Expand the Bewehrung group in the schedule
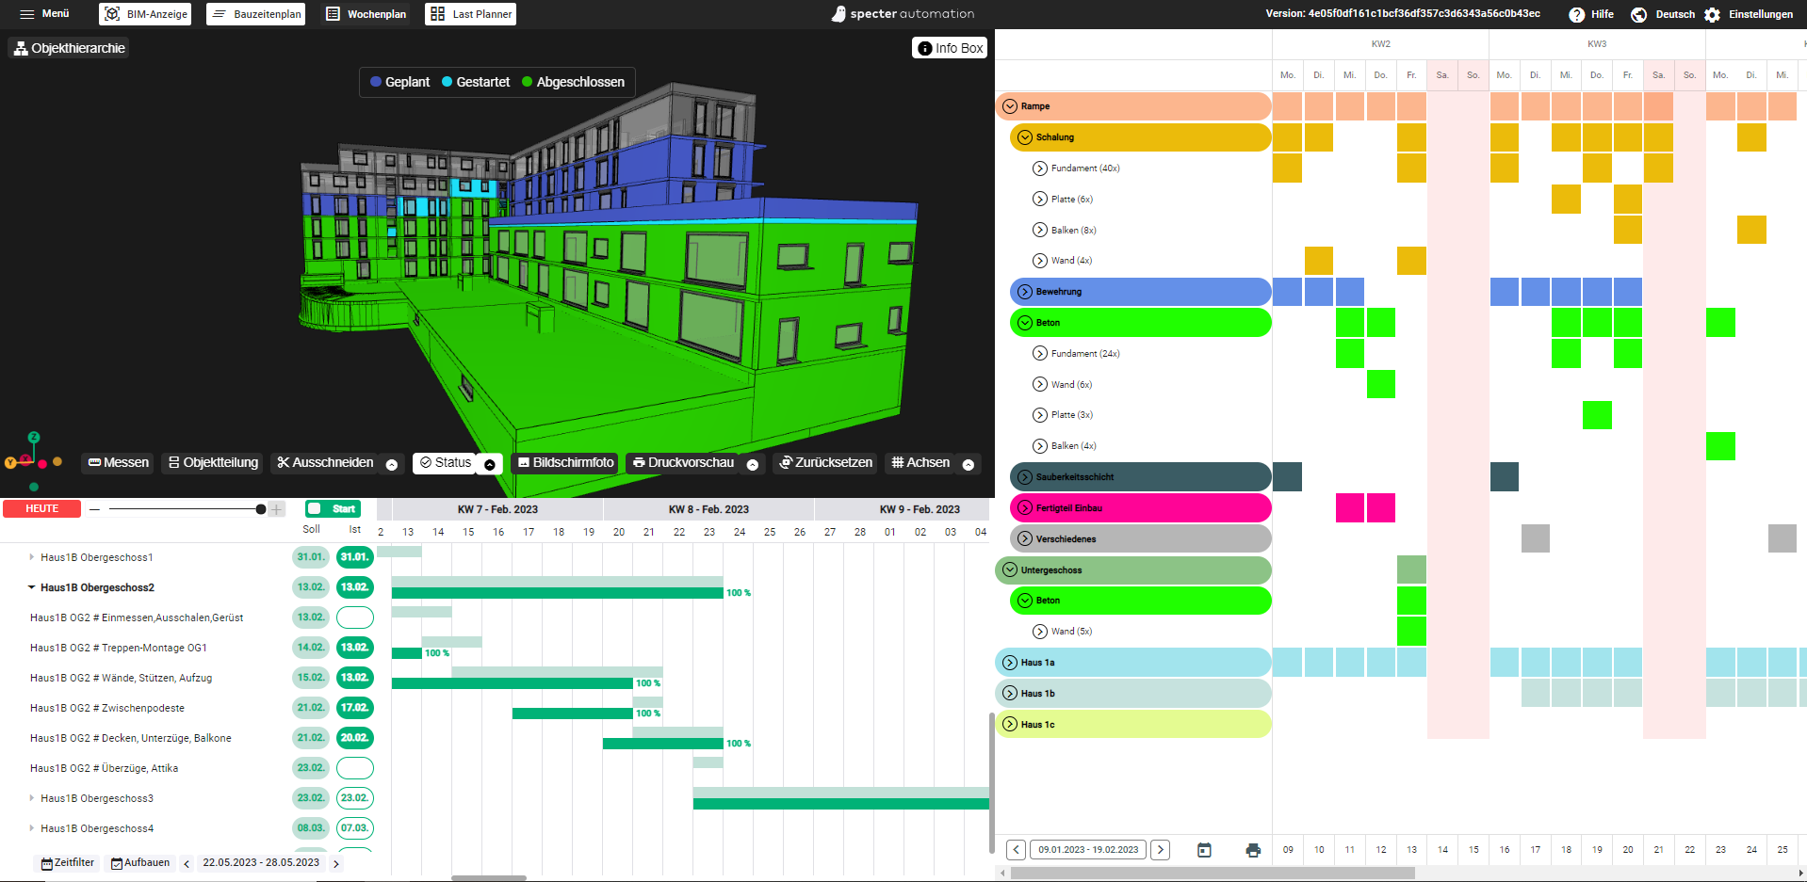Screen dimensions: 1807x882 click(1023, 292)
